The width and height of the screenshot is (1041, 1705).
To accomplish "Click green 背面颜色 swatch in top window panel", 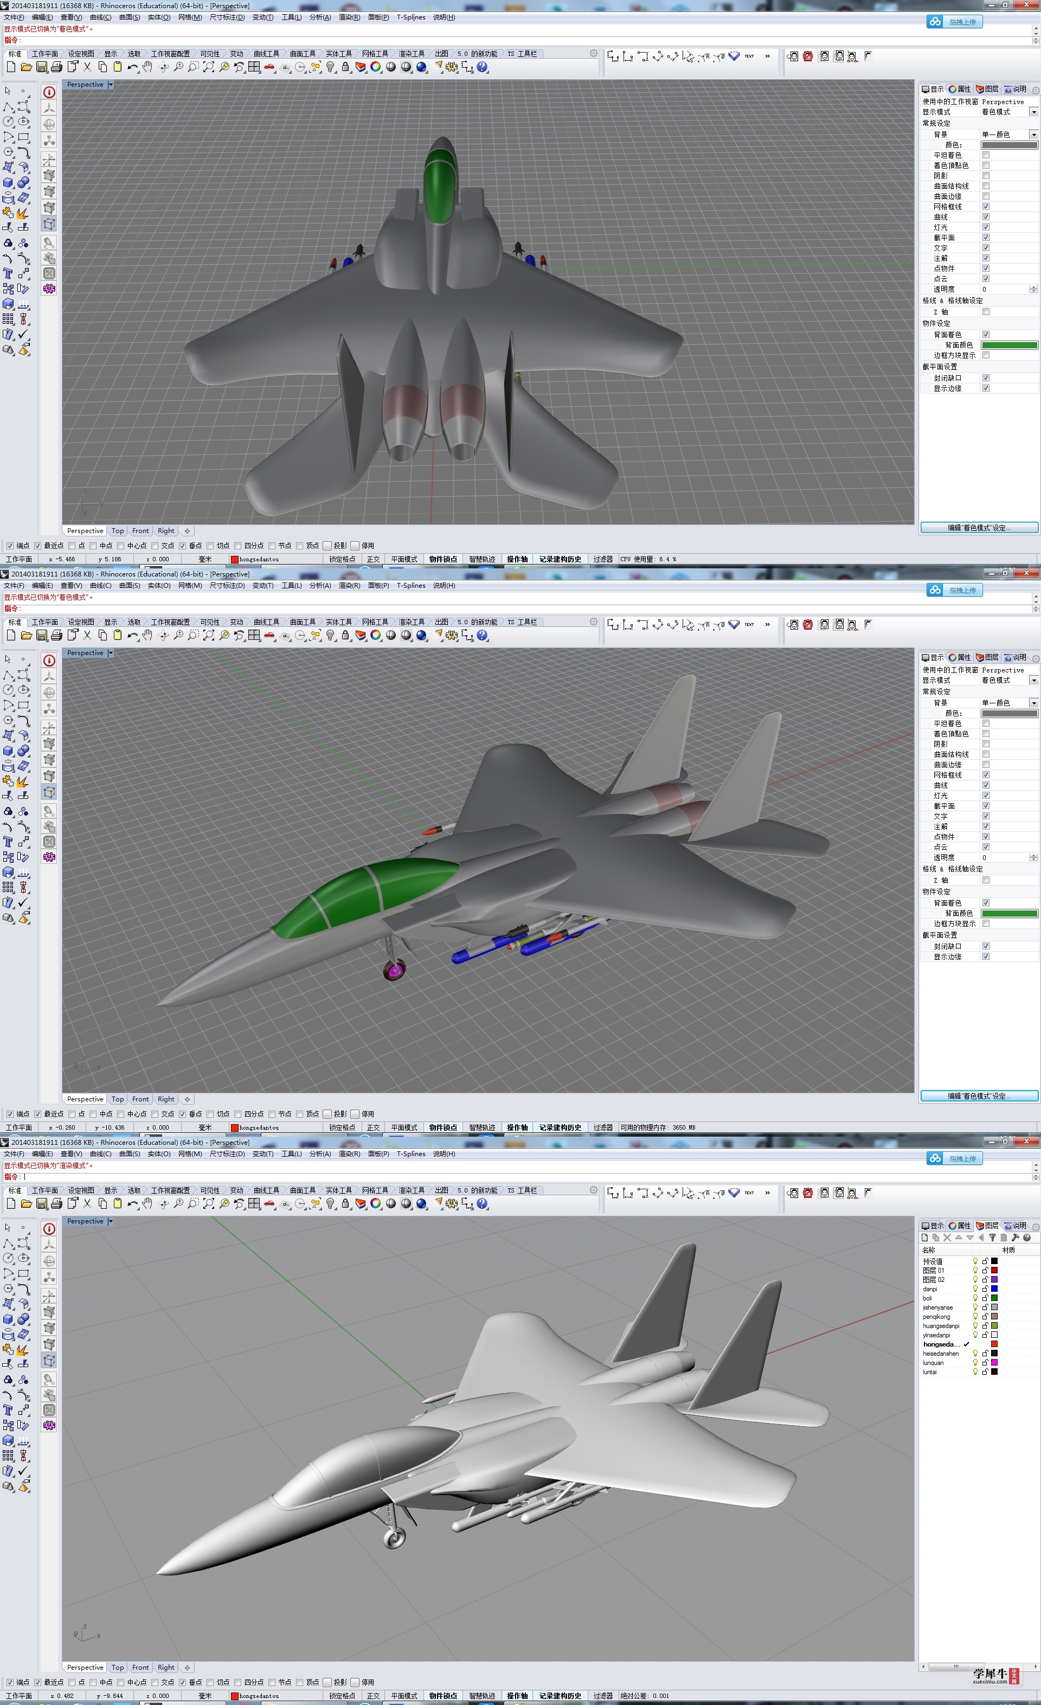I will click(x=1009, y=345).
